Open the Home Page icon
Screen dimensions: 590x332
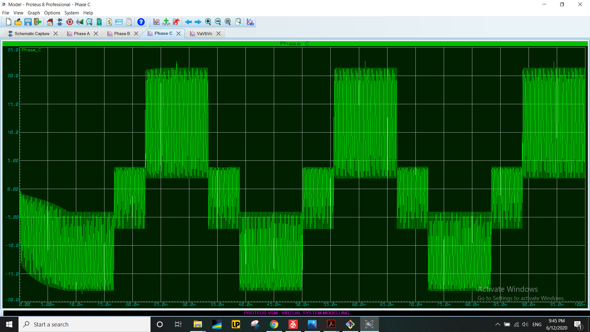[x=50, y=22]
